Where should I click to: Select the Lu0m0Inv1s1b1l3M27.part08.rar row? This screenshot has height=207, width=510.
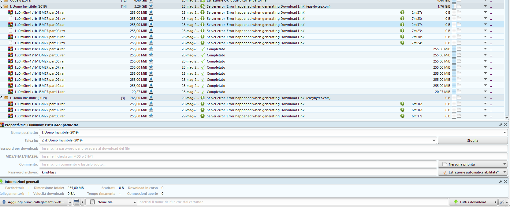point(252,73)
